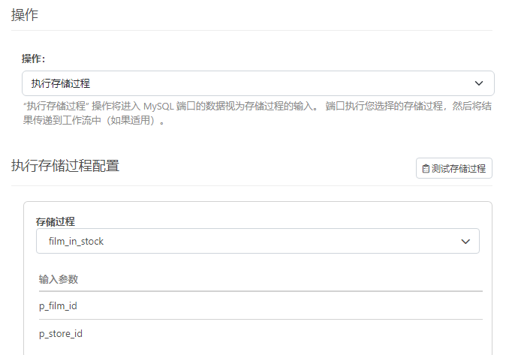506x355 pixels.
Task: Click the 操作 section heading
Action: click(x=25, y=15)
